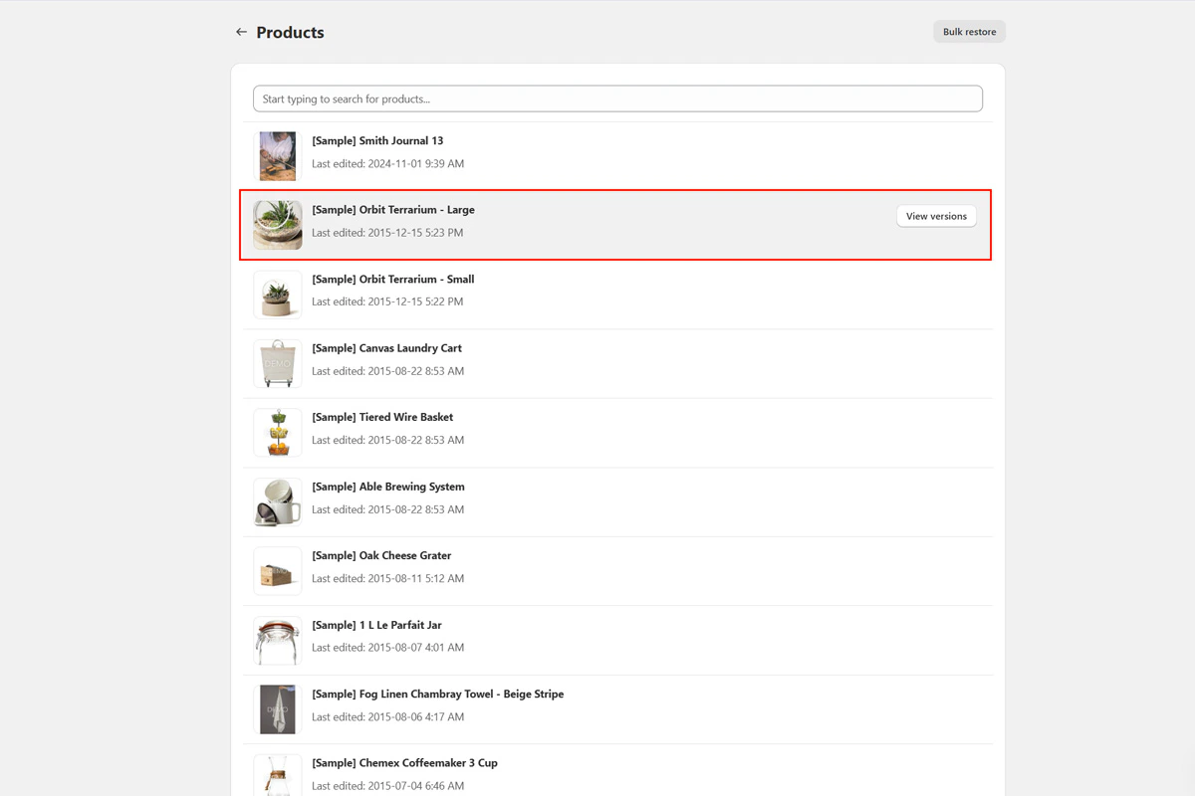Open the Able Brewing System product

[x=388, y=486]
